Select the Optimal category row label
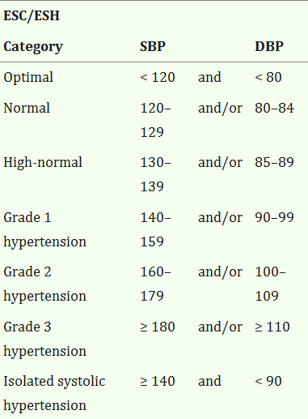Image resolution: width=308 pixels, height=419 pixels. point(28,78)
